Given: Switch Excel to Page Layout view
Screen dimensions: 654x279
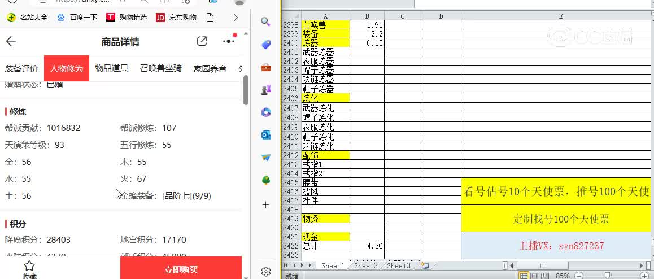Looking at the screenshot, I should (534, 276).
